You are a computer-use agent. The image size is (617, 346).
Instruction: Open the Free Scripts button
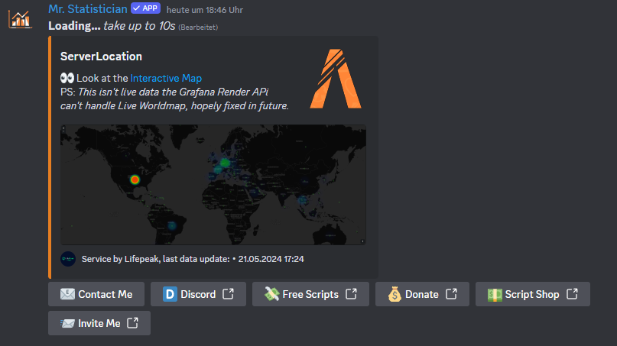[310, 294]
